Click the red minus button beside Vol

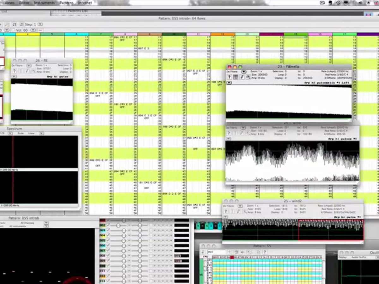tap(40, 30)
